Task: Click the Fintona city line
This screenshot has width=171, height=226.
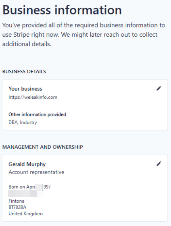Action: point(16,201)
